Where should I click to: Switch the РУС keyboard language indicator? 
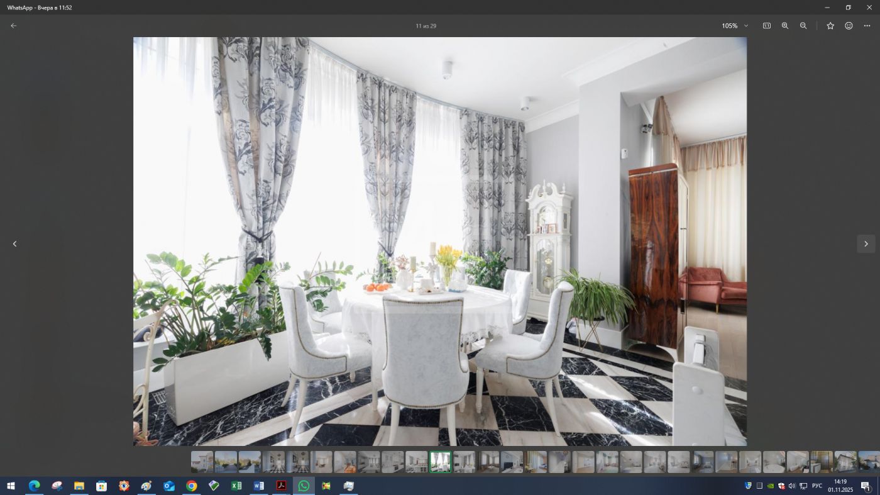click(817, 486)
